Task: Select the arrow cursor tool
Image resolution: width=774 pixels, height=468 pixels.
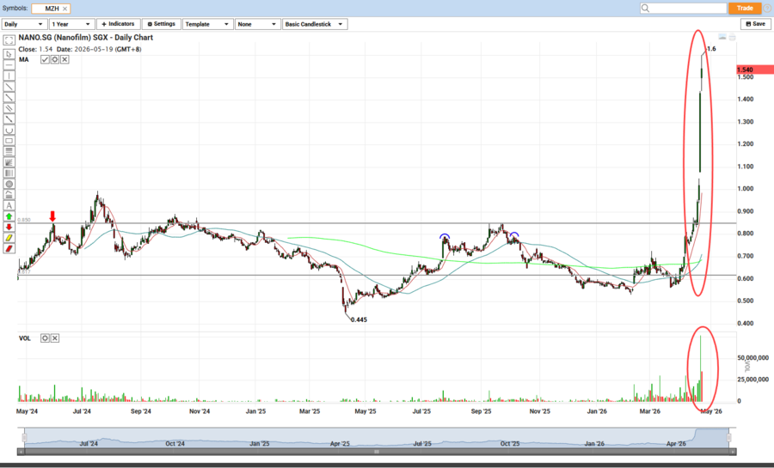Action: (x=9, y=53)
